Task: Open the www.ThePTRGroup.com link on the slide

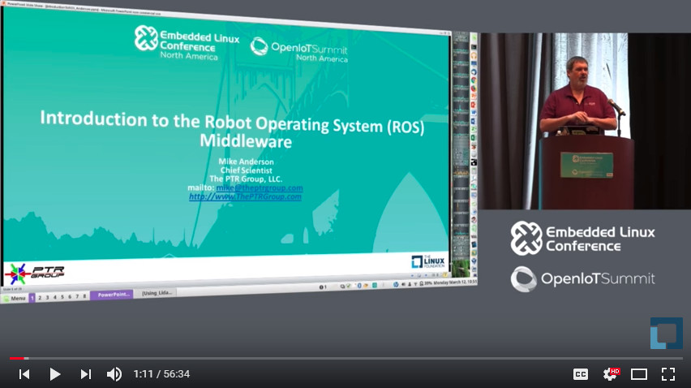Action: pyautogui.click(x=245, y=196)
